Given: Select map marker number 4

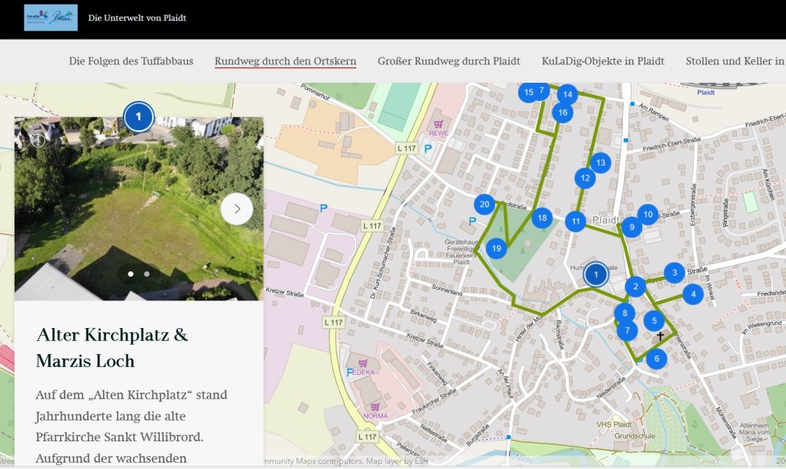Looking at the screenshot, I should (692, 294).
